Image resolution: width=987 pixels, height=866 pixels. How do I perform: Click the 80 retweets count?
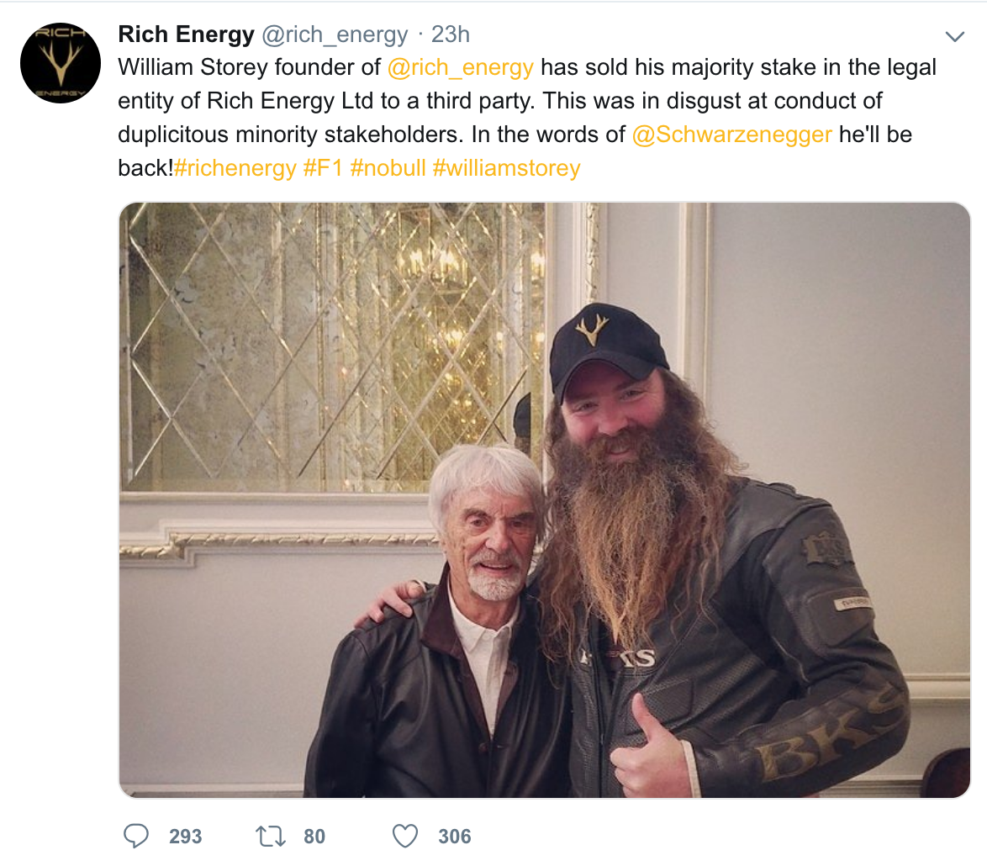point(314,837)
